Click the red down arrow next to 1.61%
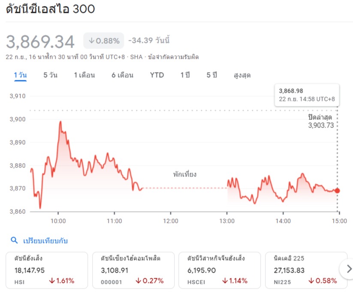Screen dimensions: 353x292 pyautogui.click(x=51, y=281)
